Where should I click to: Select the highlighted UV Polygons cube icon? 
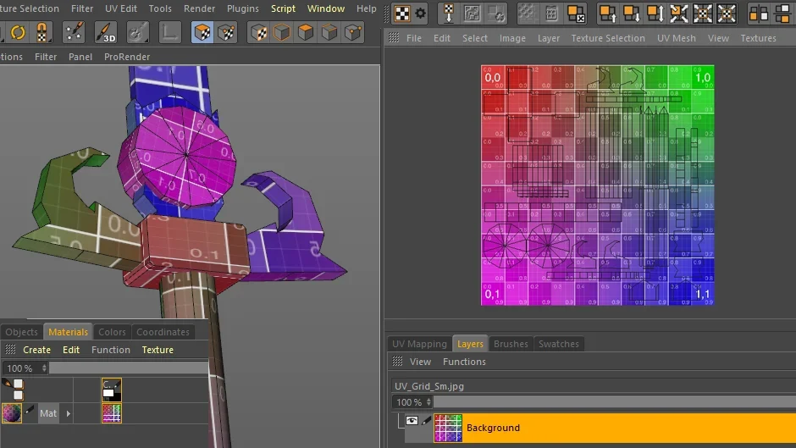[202, 32]
